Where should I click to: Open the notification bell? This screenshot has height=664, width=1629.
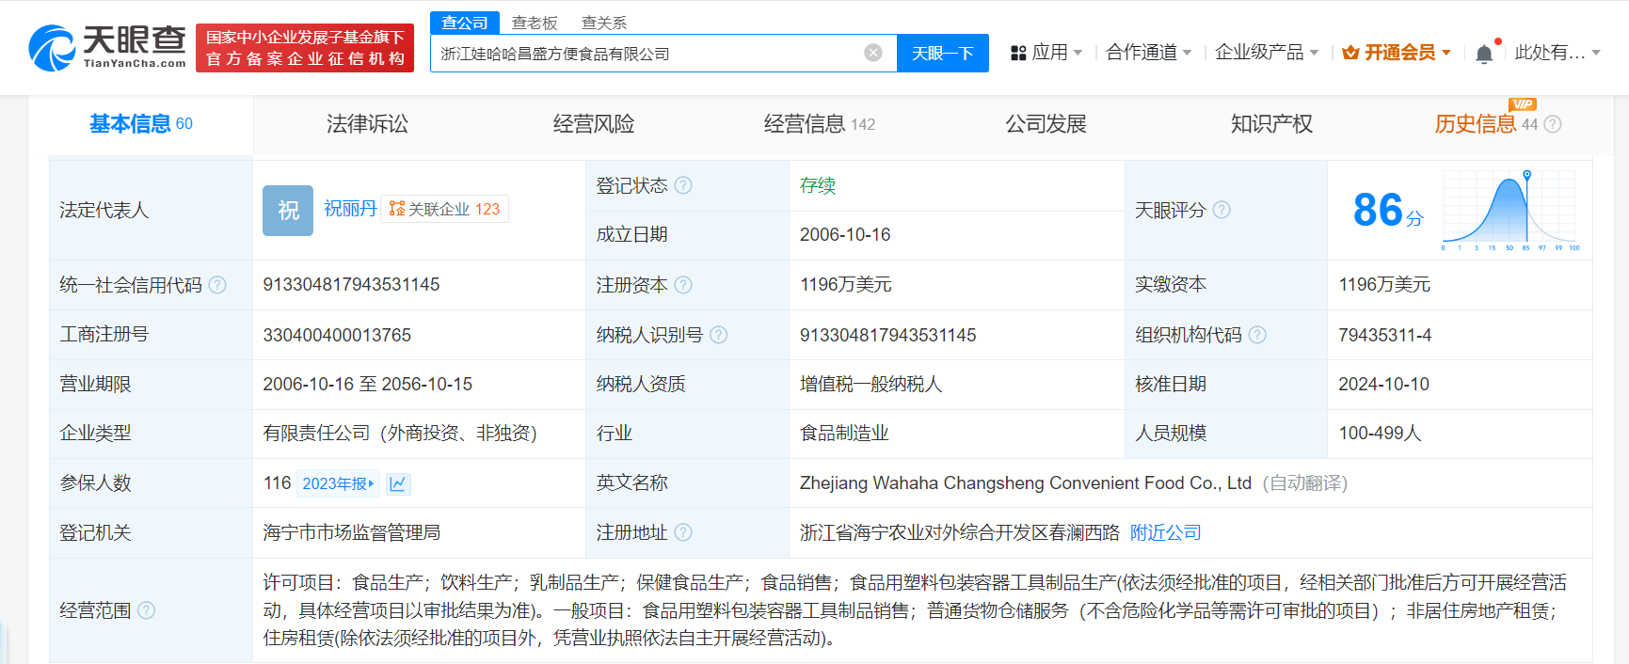coord(1484,54)
